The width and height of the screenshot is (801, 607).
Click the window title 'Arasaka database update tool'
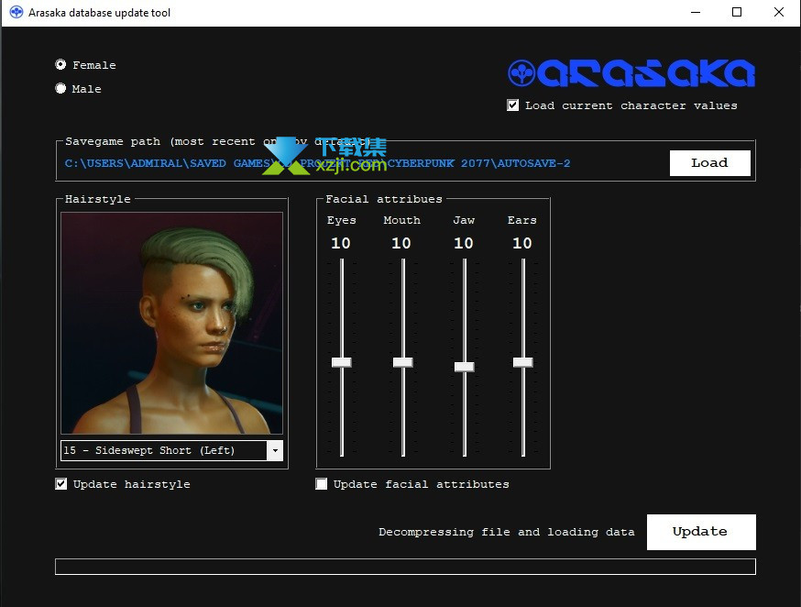(x=100, y=13)
